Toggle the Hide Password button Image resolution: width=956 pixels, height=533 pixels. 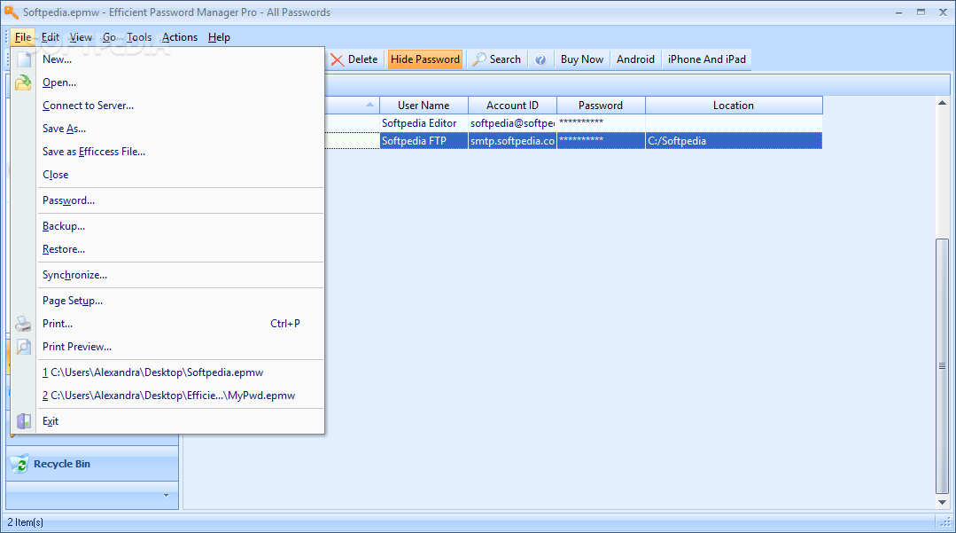(425, 59)
